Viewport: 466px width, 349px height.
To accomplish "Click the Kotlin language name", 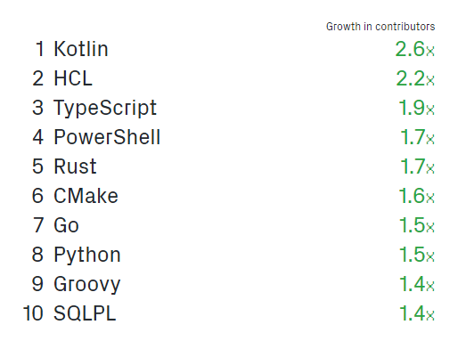I will tap(81, 49).
